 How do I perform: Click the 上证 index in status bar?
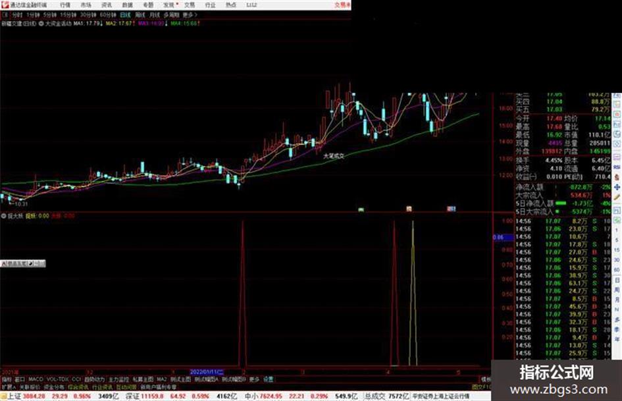[14, 396]
